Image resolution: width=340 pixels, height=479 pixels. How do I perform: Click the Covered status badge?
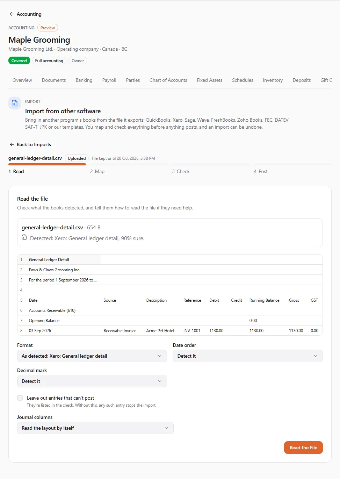click(x=19, y=61)
